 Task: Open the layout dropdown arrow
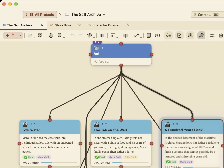click(x=117, y=38)
